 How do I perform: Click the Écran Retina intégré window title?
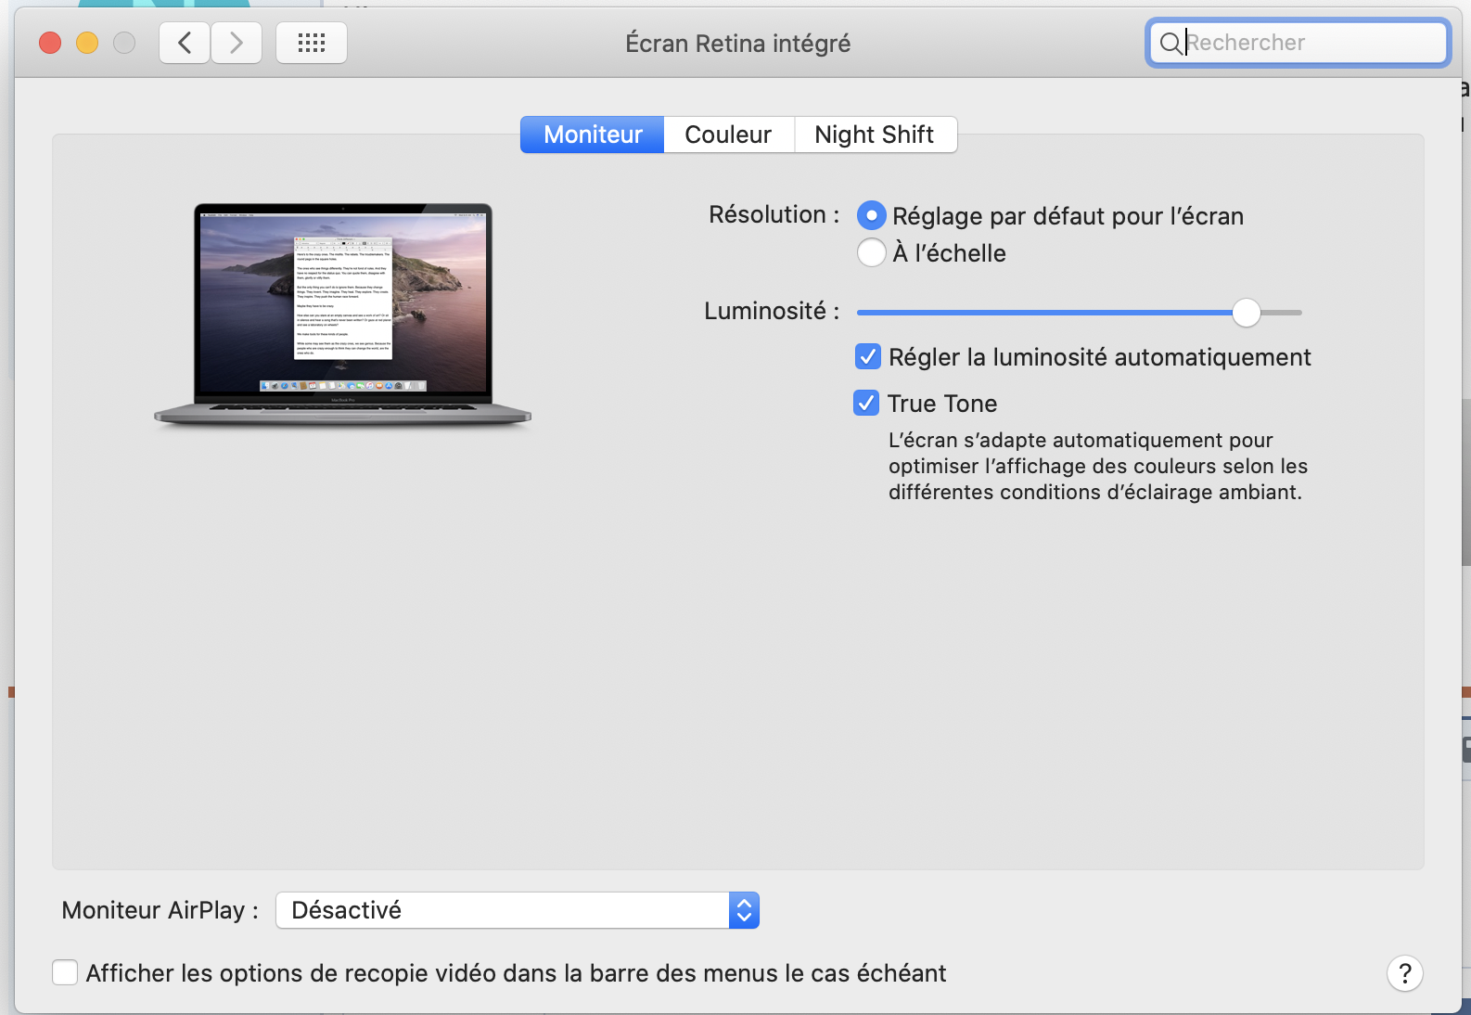tap(738, 44)
